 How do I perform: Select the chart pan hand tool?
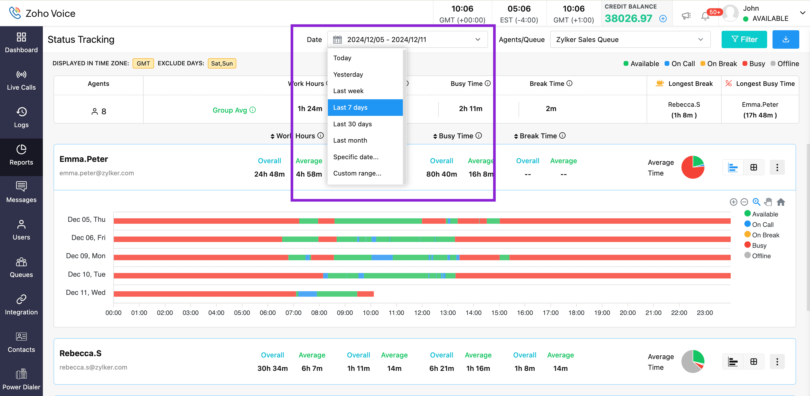[x=768, y=202]
